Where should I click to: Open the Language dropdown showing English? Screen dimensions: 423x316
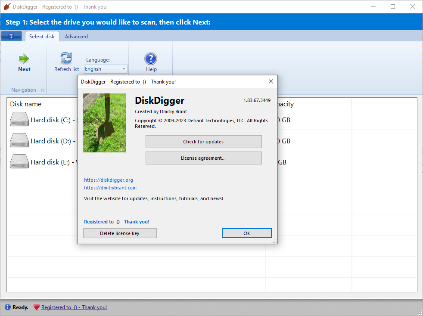106,69
